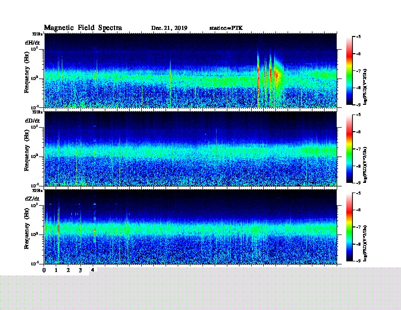The height and width of the screenshot is (310, 401).
Task: Click the 10^0 frequency tick label of the dH/dt panel
Action: click(x=34, y=78)
